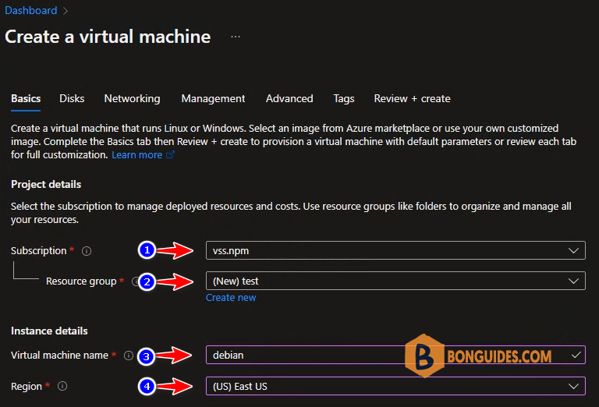Click the Virtual machine name label
Image resolution: width=599 pixels, height=407 pixels.
pos(59,356)
